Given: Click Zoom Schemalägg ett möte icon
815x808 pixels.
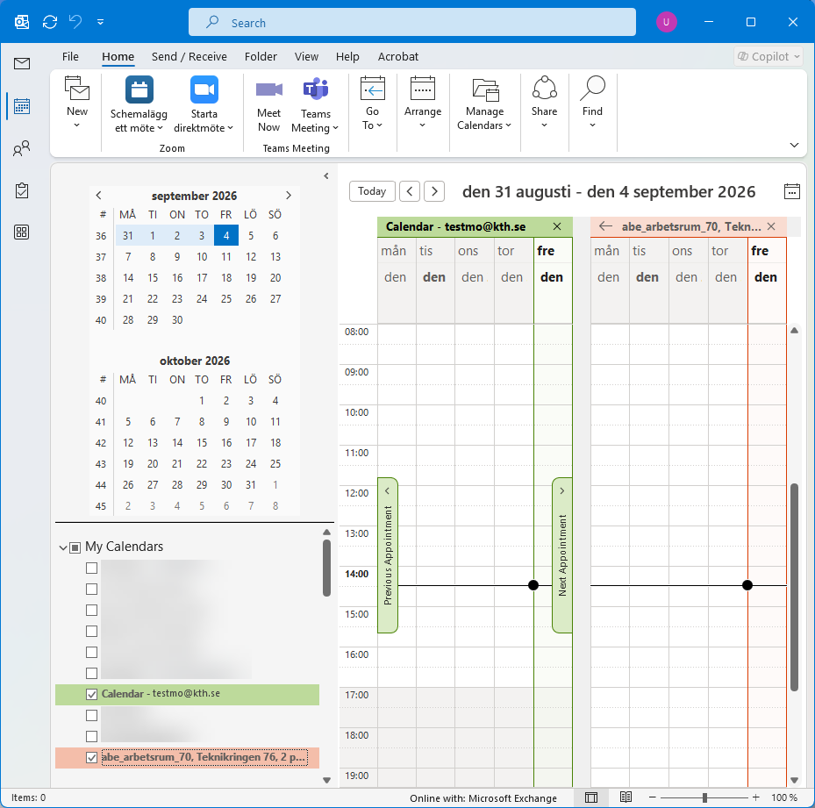Looking at the screenshot, I should coord(139,89).
